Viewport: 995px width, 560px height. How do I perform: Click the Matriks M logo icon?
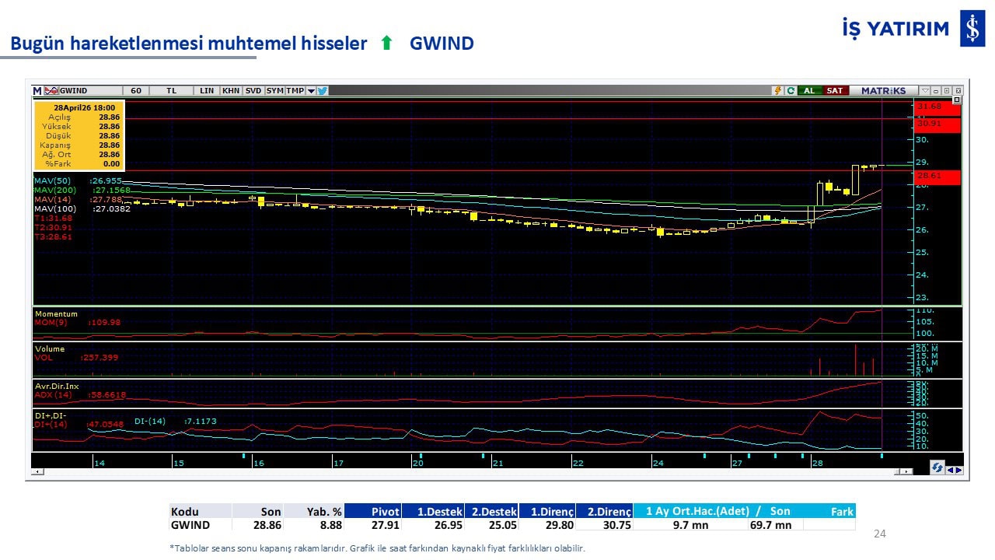pos(37,91)
